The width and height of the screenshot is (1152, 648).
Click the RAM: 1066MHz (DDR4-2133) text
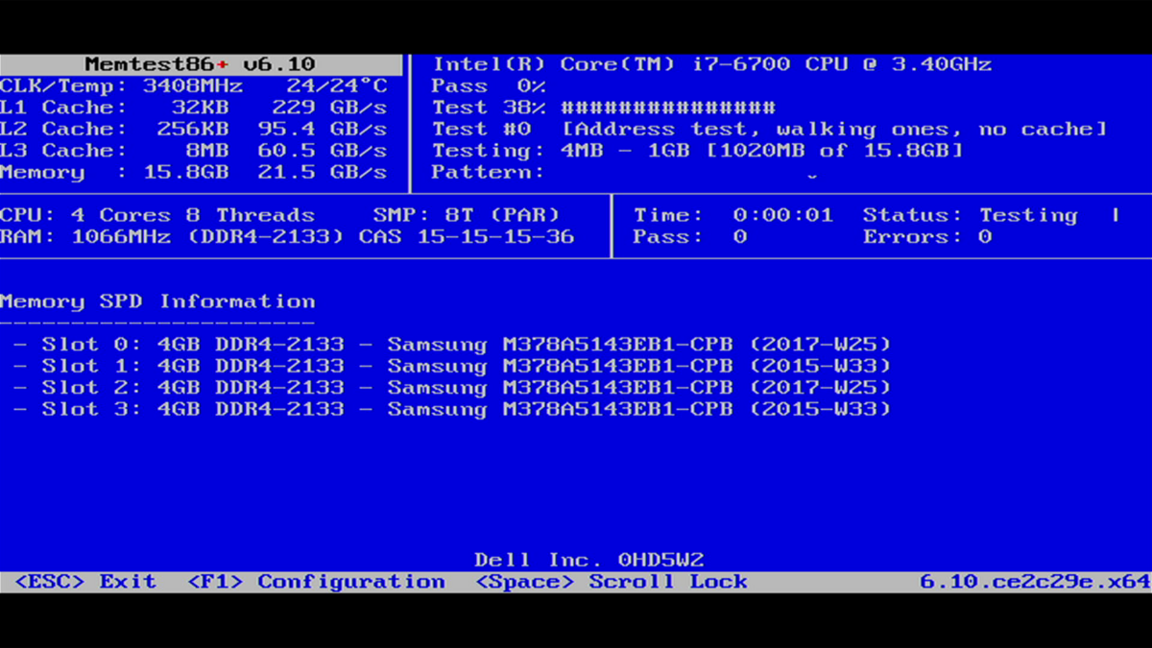172,236
